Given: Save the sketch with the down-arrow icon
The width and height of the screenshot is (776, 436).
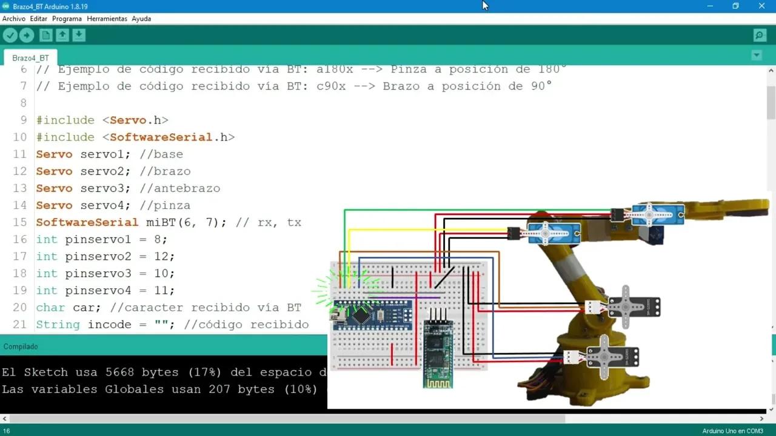Looking at the screenshot, I should [79, 35].
